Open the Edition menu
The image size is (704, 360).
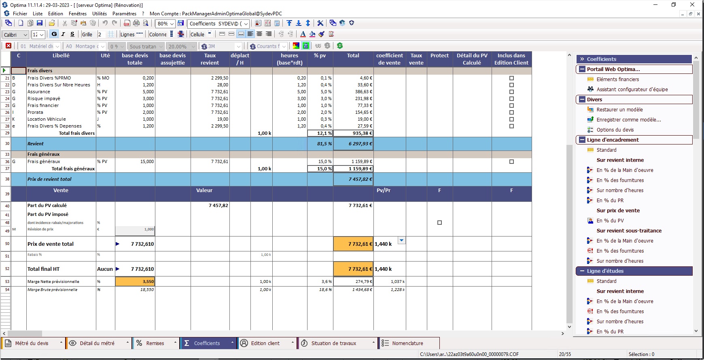click(x=55, y=14)
